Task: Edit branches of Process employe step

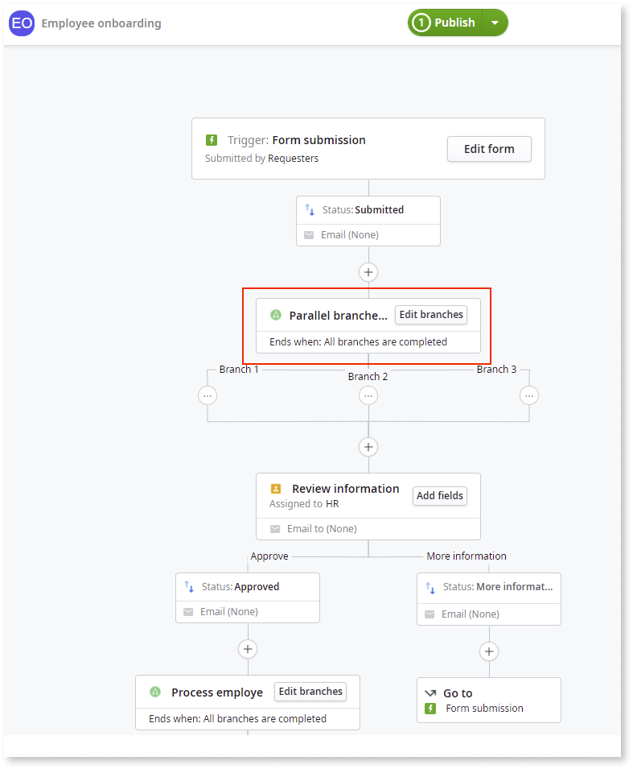Action: tap(310, 691)
